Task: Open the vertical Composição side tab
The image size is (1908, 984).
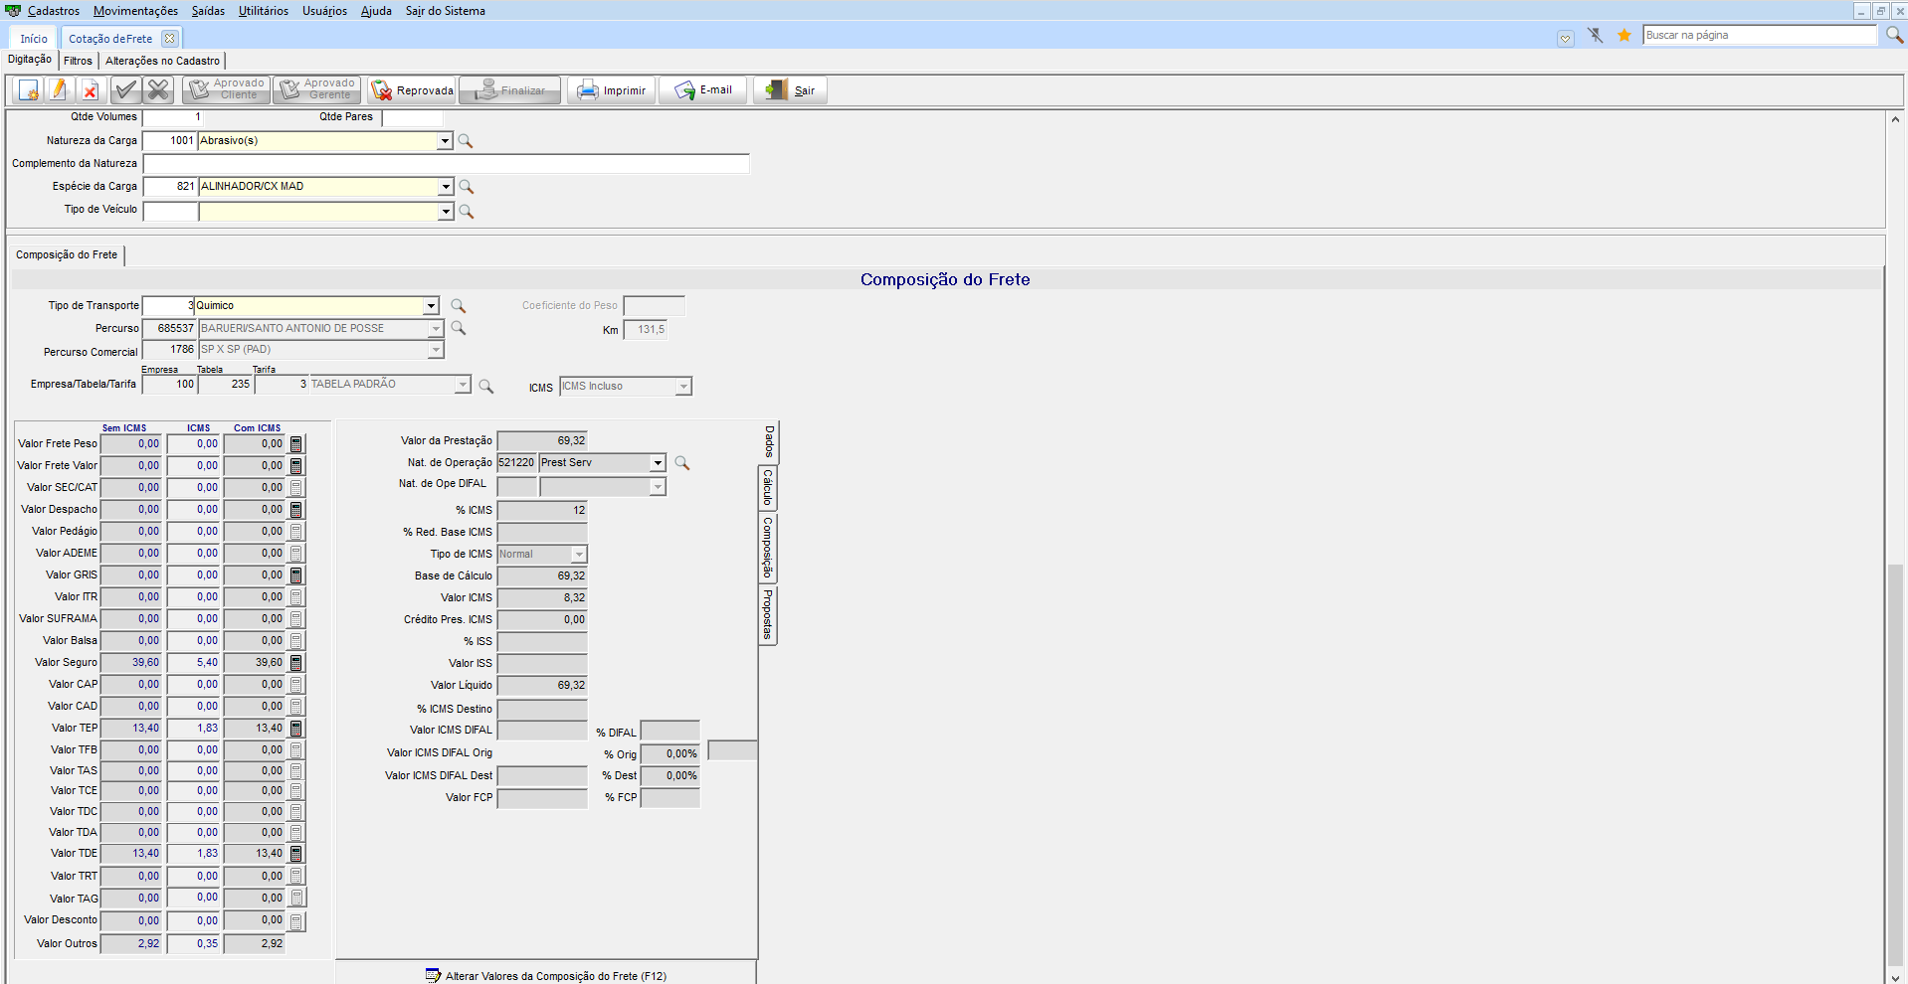Action: [x=768, y=548]
